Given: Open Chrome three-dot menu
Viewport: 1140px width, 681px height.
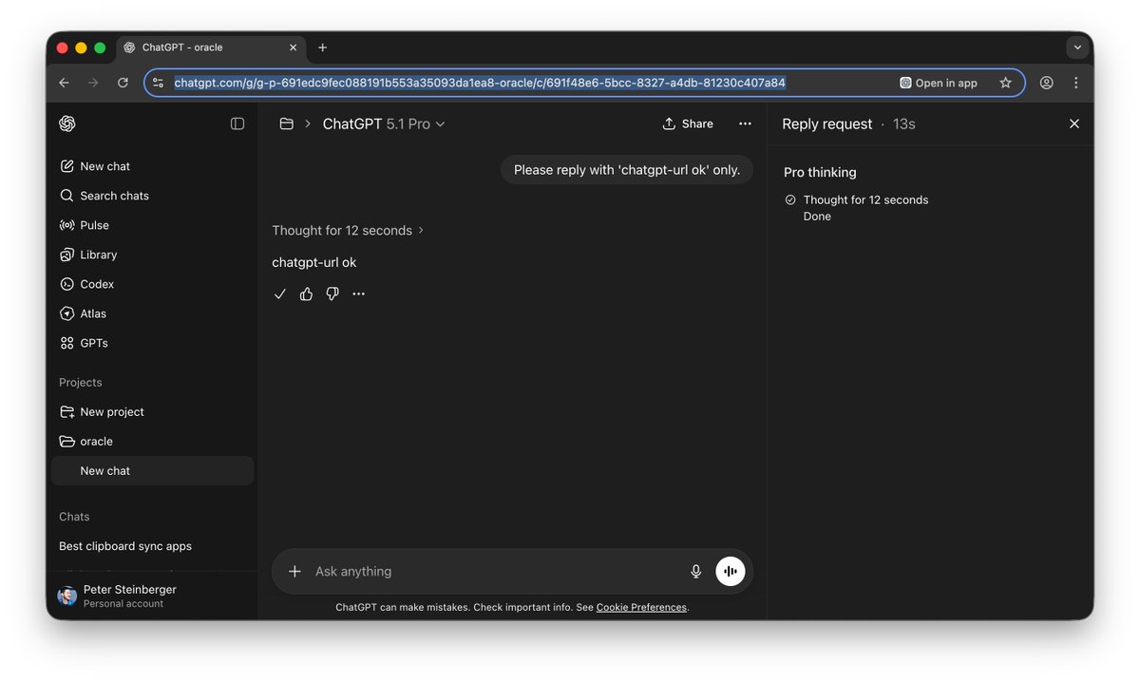Looking at the screenshot, I should [x=1075, y=83].
